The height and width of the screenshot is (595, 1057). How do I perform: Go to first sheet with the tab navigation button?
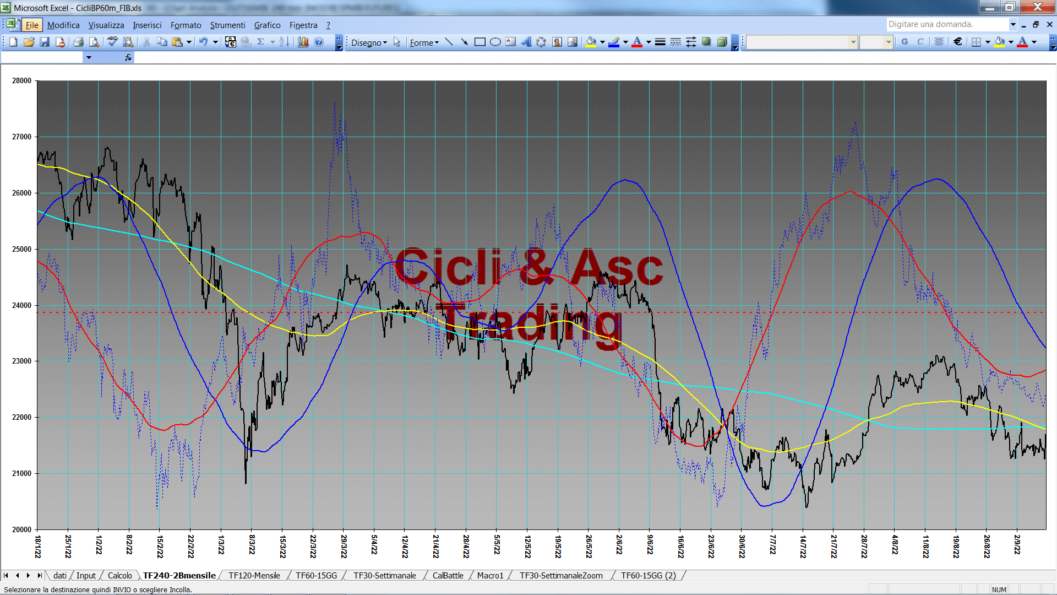pos(6,575)
